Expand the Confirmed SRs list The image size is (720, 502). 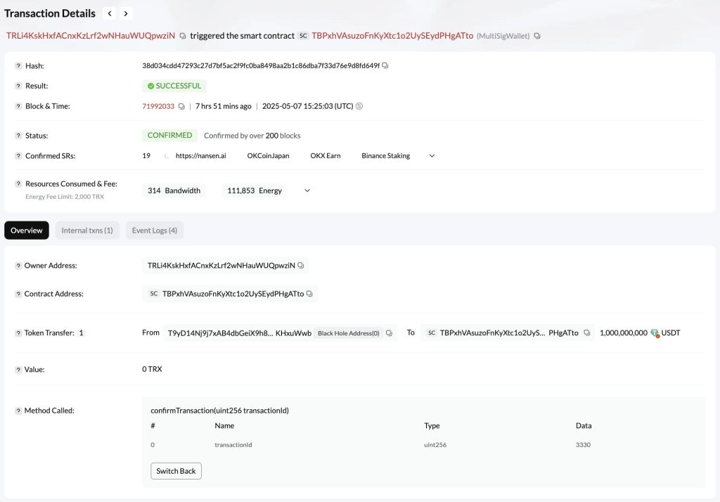pyautogui.click(x=432, y=156)
